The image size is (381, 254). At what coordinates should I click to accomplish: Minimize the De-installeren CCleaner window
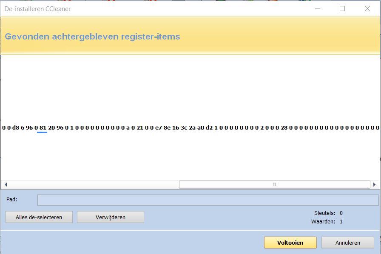(318, 8)
